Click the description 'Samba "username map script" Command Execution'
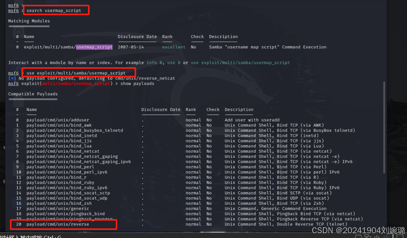This screenshot has width=407, height=238. [268, 47]
